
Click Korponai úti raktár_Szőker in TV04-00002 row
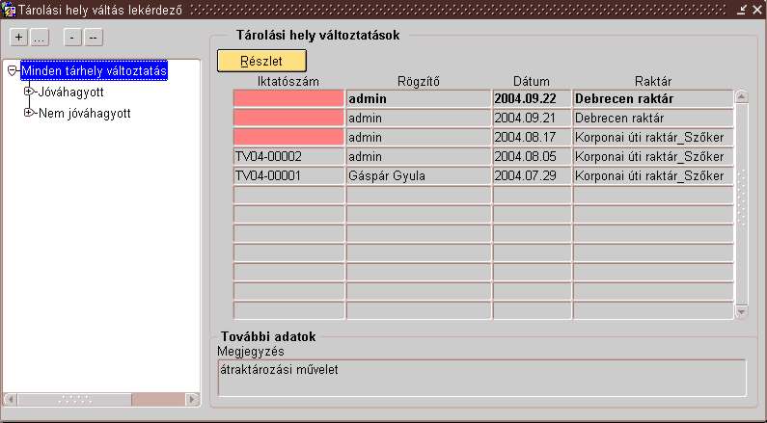click(x=653, y=156)
